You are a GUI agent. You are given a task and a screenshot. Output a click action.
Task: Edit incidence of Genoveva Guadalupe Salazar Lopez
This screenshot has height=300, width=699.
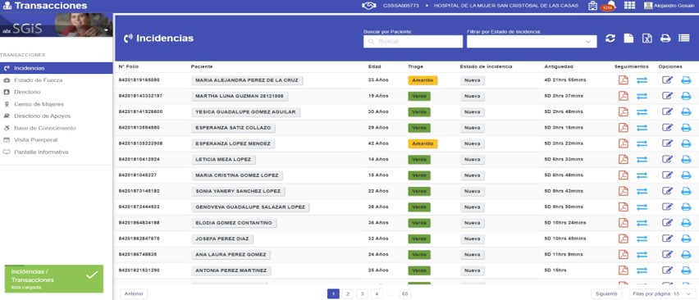tap(667, 207)
